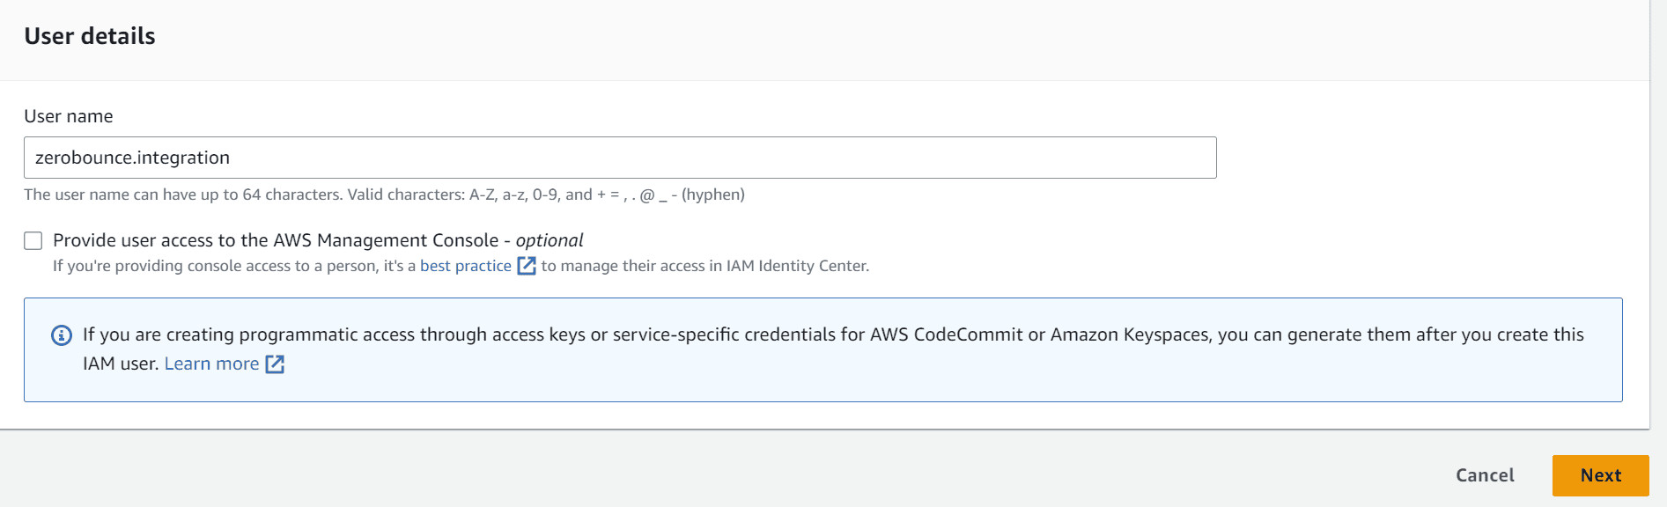Click the arrow icon after IAM Identity Center link

click(527, 265)
